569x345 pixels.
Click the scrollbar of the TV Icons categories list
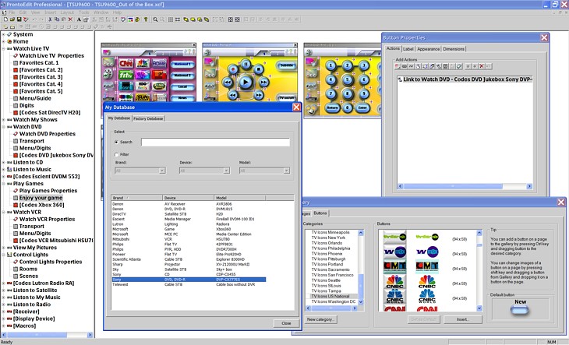[x=360, y=265]
